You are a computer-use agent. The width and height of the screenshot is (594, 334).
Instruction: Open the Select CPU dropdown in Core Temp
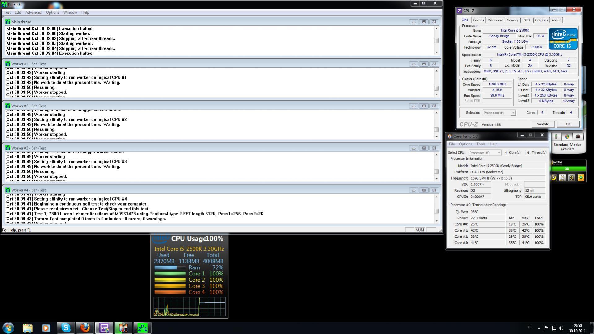pyautogui.click(x=485, y=153)
